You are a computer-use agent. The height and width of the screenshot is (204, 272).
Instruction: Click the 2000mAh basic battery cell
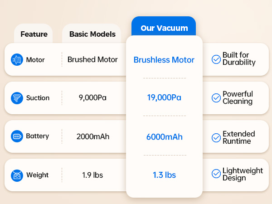click(93, 136)
